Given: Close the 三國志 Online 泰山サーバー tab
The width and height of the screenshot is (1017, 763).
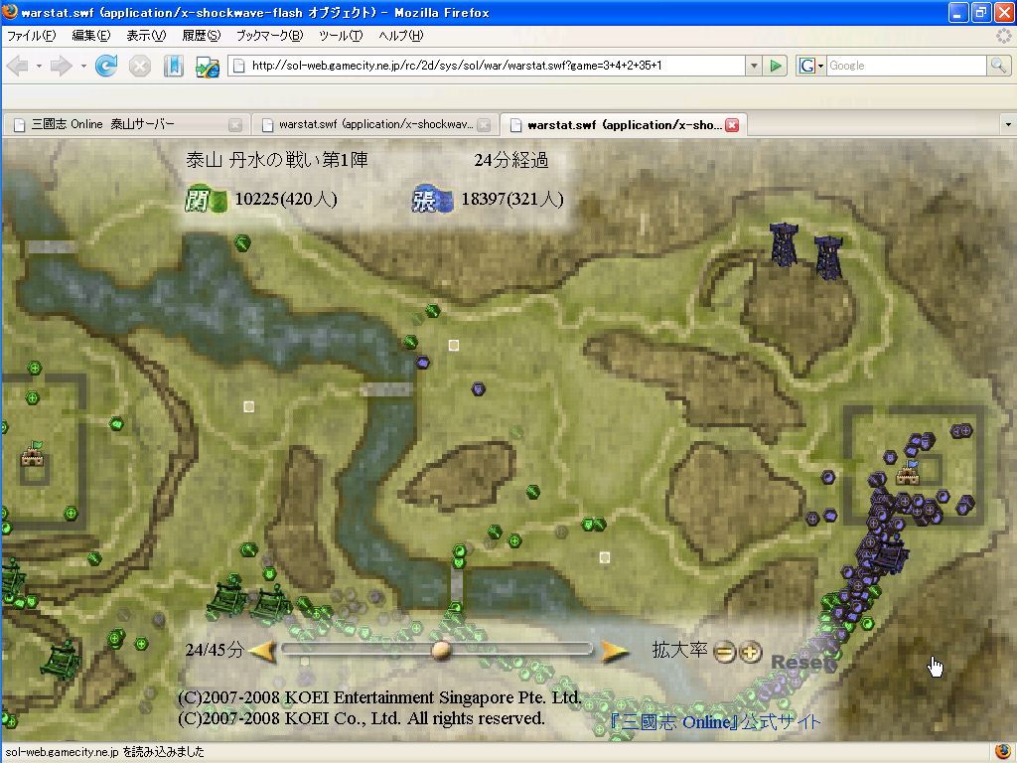Looking at the screenshot, I should pyautogui.click(x=235, y=125).
